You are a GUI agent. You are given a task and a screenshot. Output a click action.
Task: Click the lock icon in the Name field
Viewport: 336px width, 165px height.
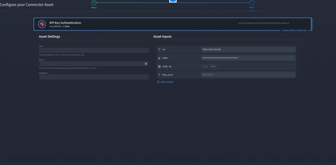(x=146, y=64)
